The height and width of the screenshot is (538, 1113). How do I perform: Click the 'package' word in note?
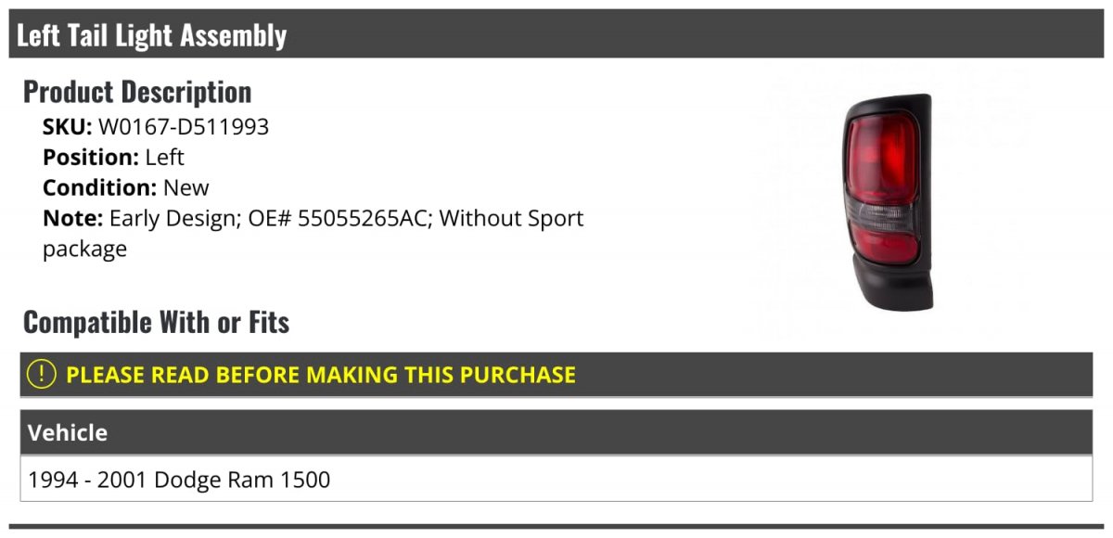[x=84, y=250]
